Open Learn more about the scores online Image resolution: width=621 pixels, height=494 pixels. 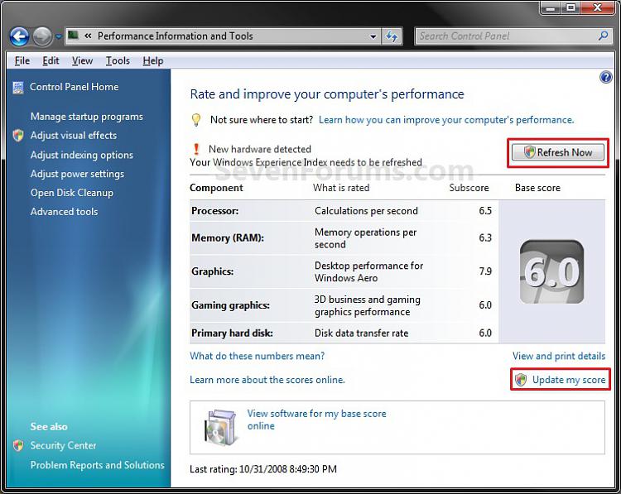[x=267, y=380]
